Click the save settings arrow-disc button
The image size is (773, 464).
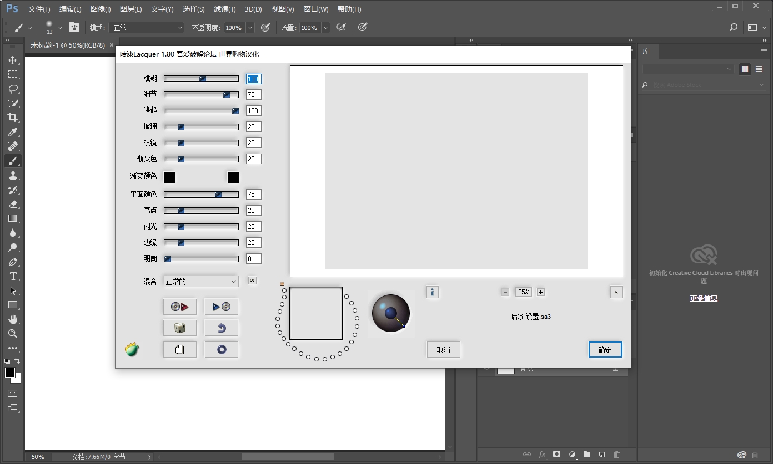[222, 307]
